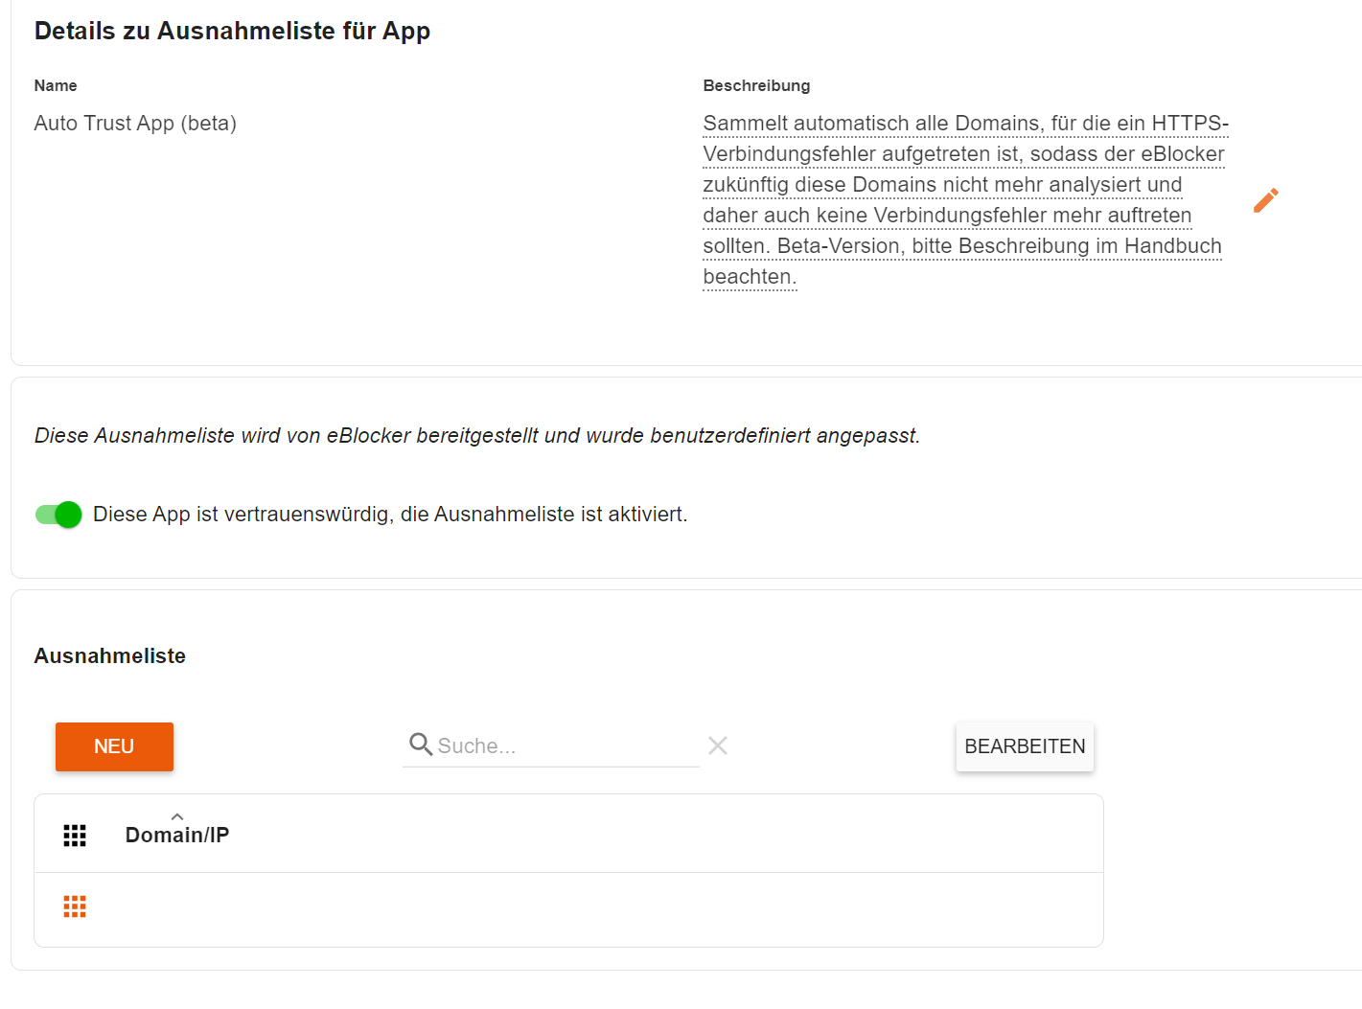The width and height of the screenshot is (1362, 1009).
Task: Click the 'Beschreibung' field label
Action: click(756, 85)
